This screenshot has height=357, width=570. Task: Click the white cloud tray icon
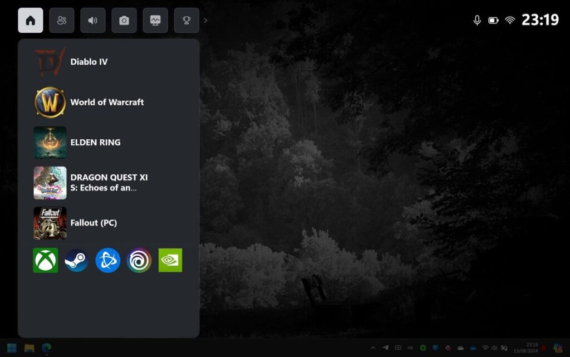[x=460, y=348]
